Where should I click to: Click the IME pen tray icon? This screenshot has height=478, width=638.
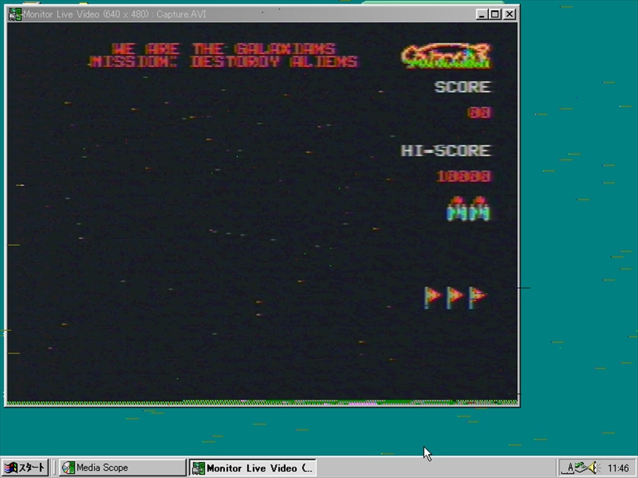(581, 467)
